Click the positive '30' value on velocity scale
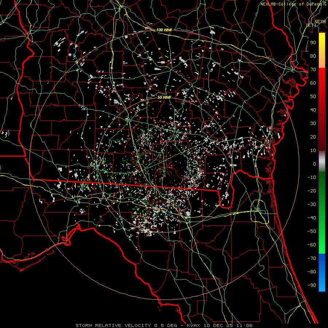Image resolution: width=328 pixels, height=328 pixels. coord(313,124)
